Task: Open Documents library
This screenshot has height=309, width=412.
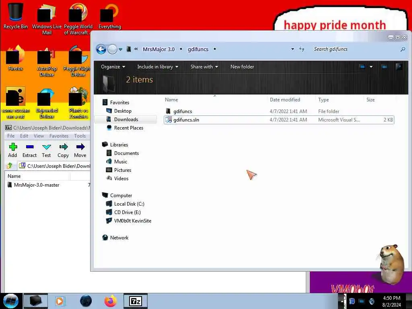Action: (126, 153)
